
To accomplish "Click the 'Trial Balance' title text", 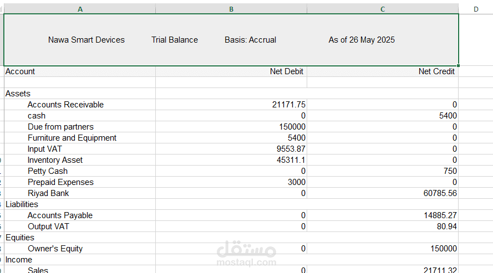I will [175, 40].
